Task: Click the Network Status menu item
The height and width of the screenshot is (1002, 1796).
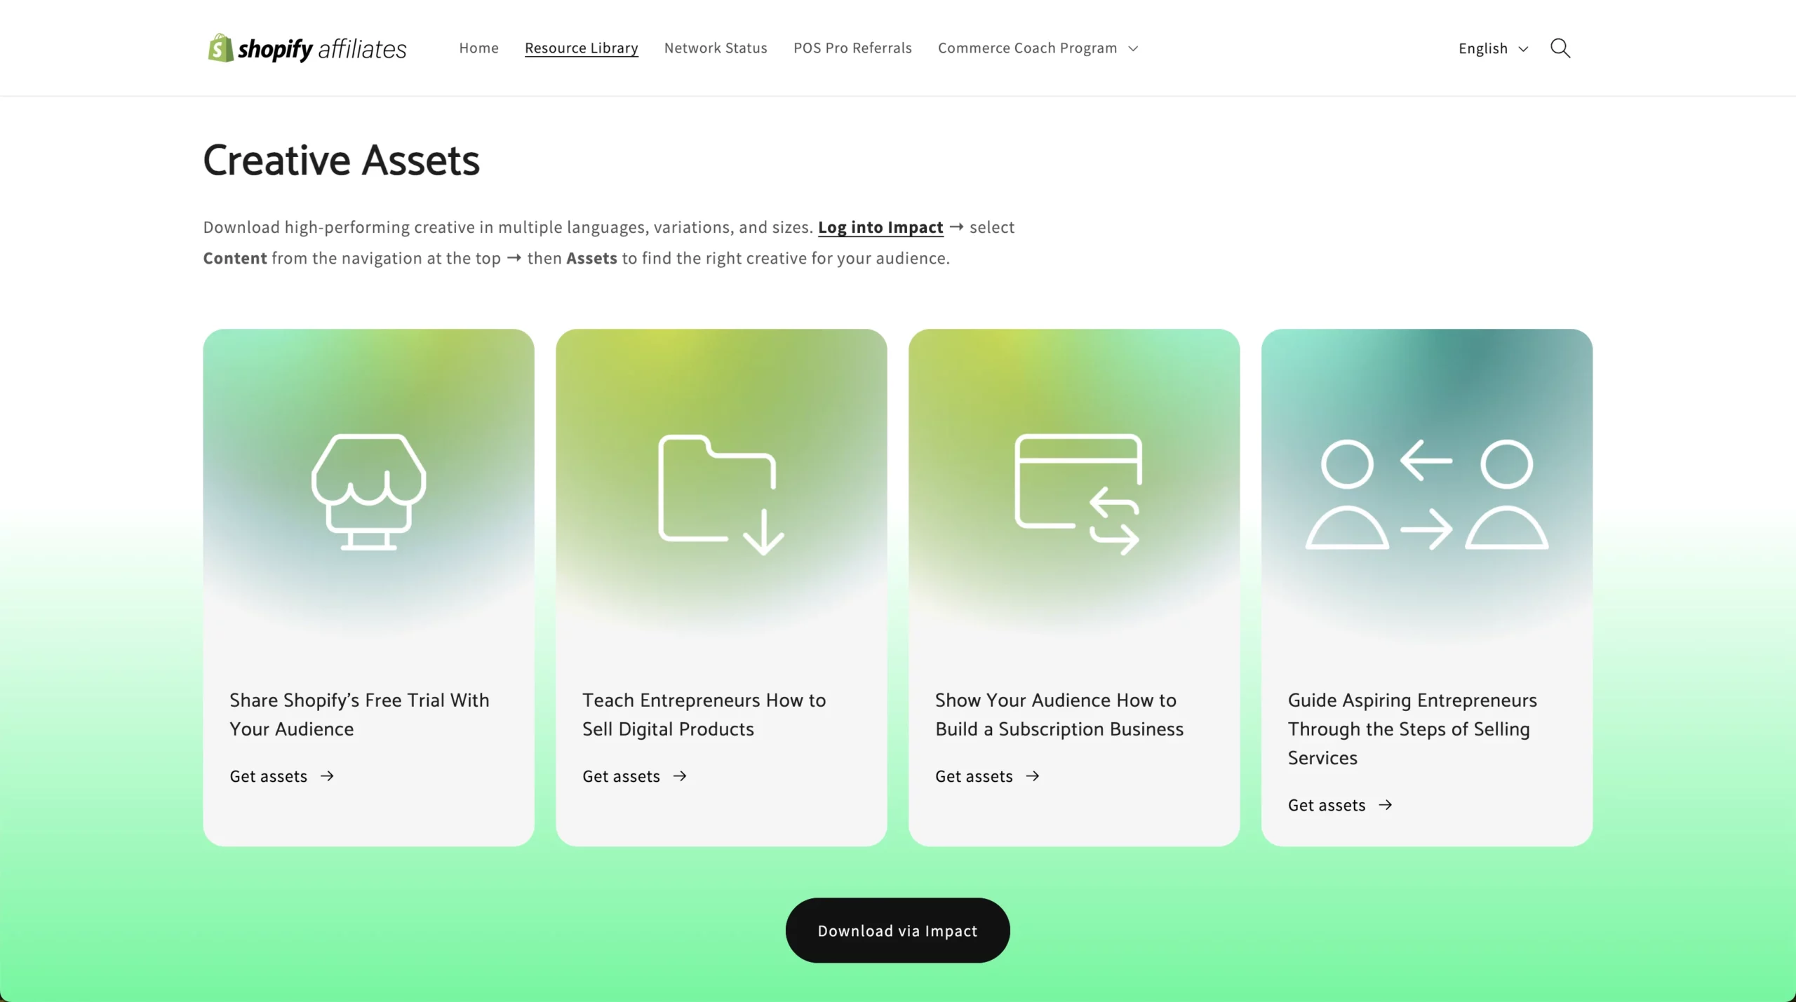Action: [716, 47]
